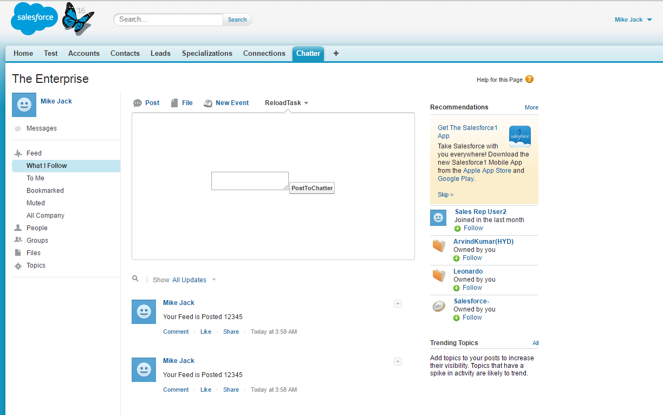This screenshot has width=663, height=415.
Task: Open the All Tabs plus tab
Action: point(336,54)
